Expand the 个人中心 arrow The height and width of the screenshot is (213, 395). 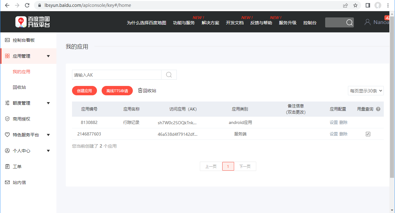[48, 151]
